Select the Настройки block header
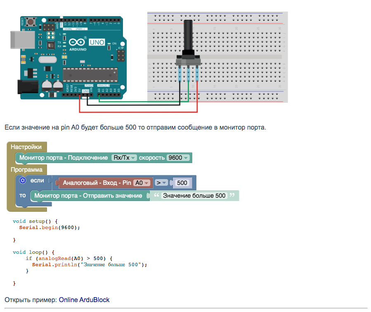 [x=26, y=147]
